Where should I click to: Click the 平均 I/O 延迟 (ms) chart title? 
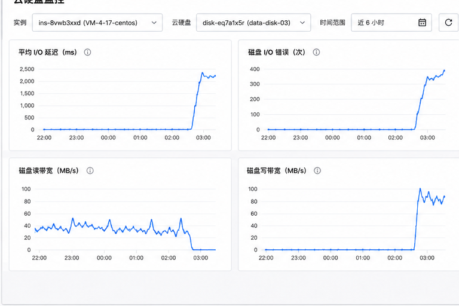48,52
